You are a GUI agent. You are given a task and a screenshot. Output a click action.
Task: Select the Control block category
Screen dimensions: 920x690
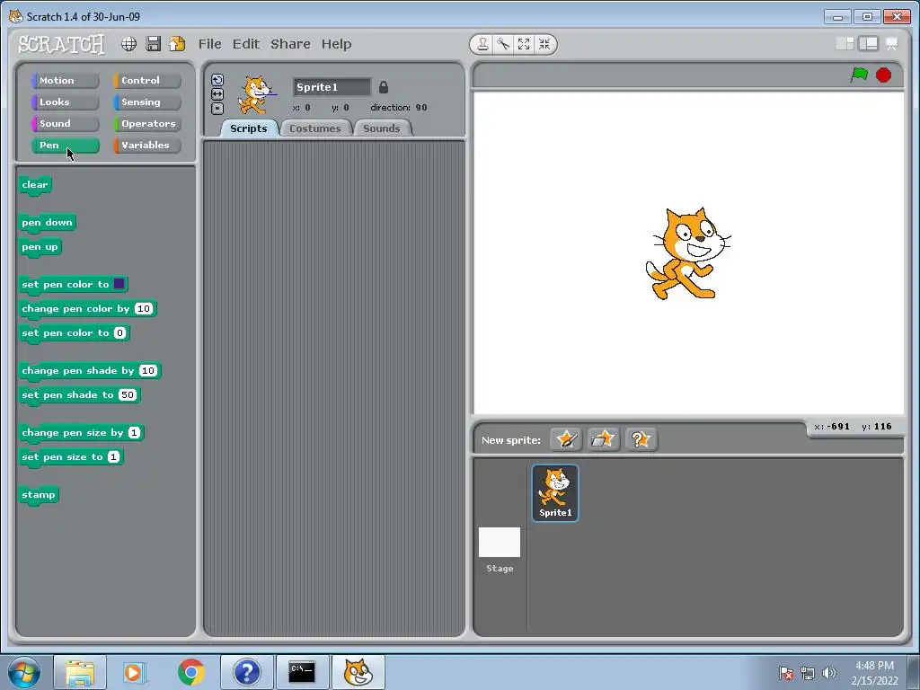coord(147,80)
